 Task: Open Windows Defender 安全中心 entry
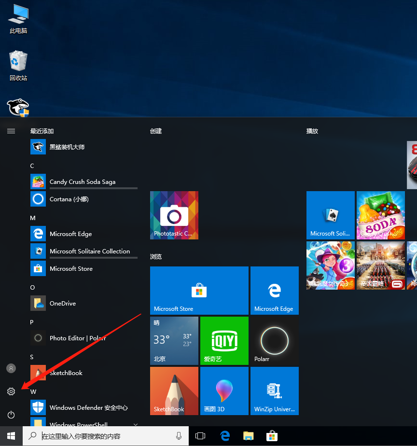tap(84, 407)
